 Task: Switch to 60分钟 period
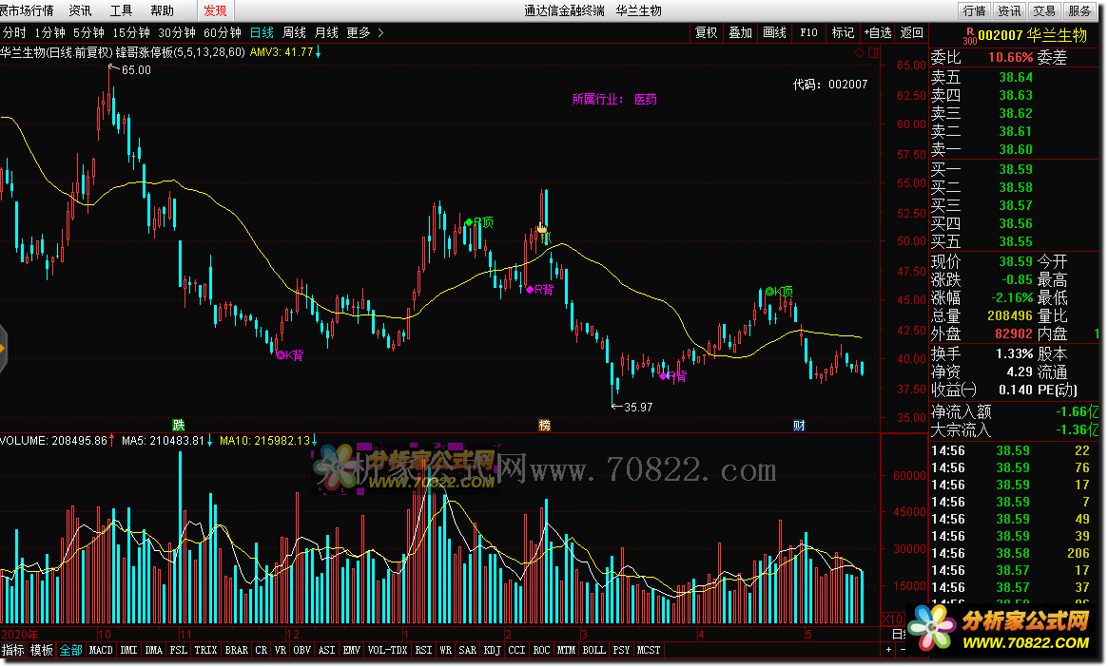click(222, 32)
